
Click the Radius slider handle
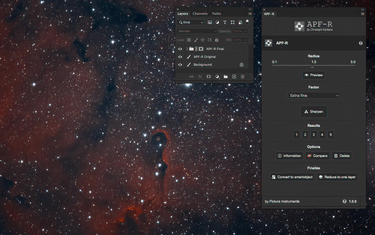click(x=312, y=67)
